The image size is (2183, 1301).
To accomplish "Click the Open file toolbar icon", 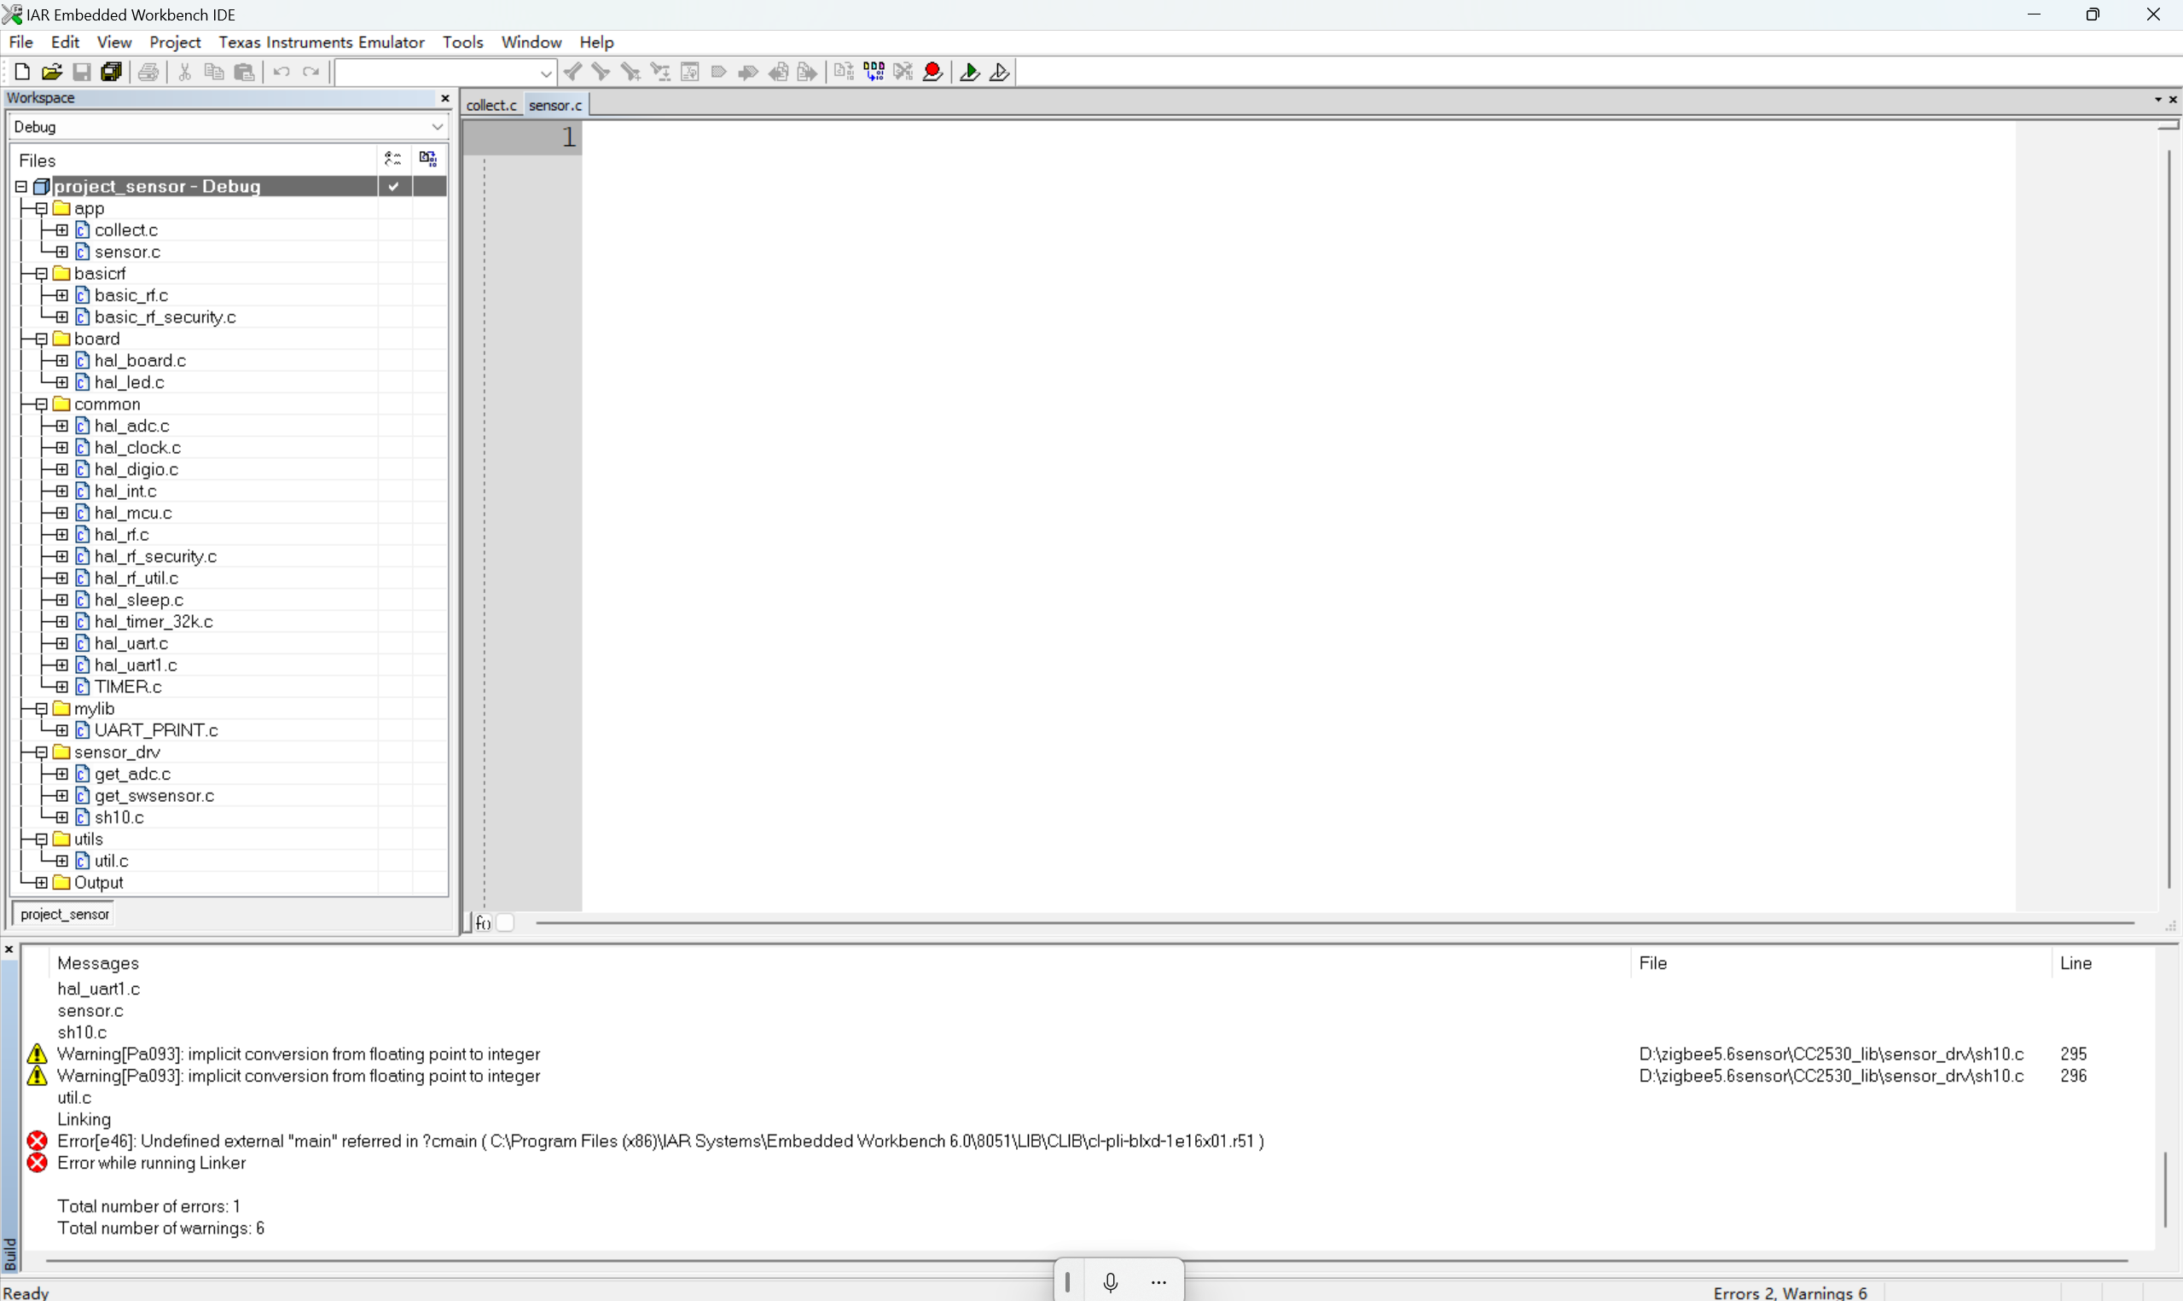I will (52, 72).
